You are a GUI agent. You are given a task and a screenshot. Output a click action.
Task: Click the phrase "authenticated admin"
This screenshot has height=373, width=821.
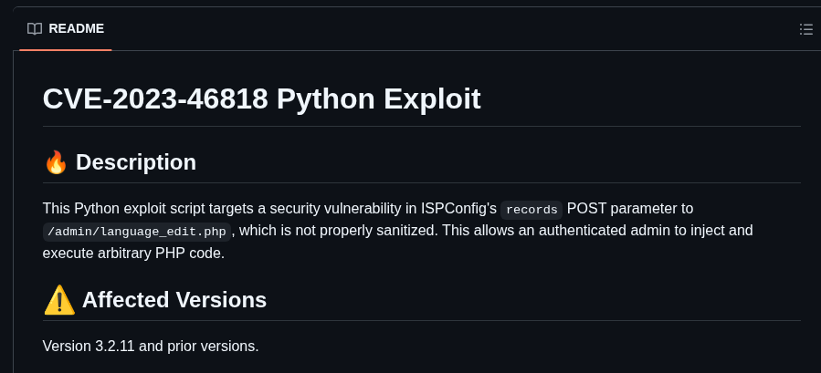(584, 231)
